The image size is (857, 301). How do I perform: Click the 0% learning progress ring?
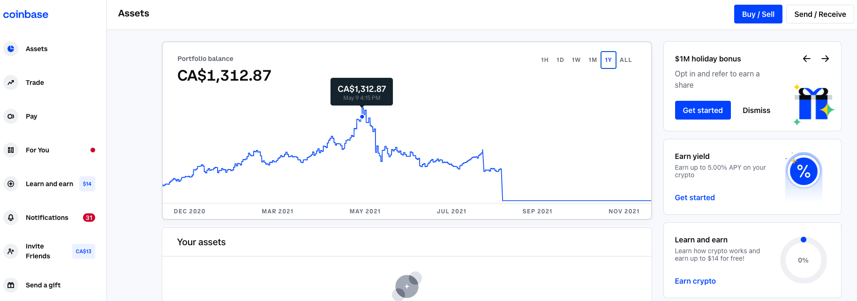click(804, 259)
